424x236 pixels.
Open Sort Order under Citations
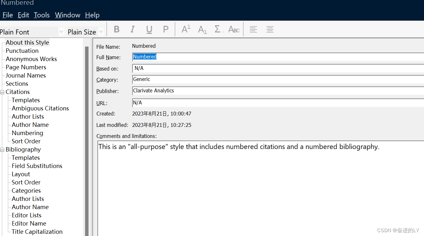click(26, 141)
